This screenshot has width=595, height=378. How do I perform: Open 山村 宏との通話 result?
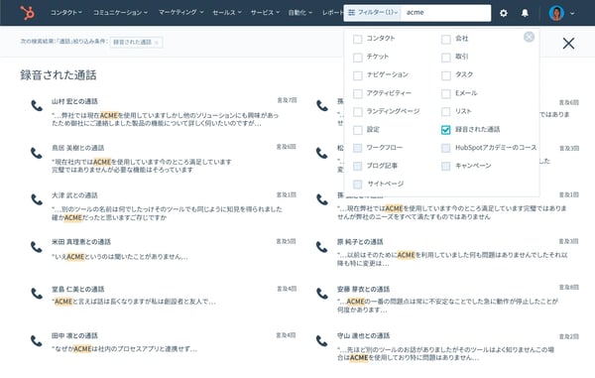(x=74, y=101)
